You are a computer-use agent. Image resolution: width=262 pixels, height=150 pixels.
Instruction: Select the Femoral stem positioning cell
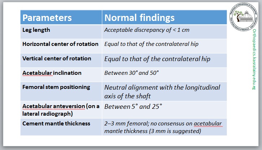56,87
